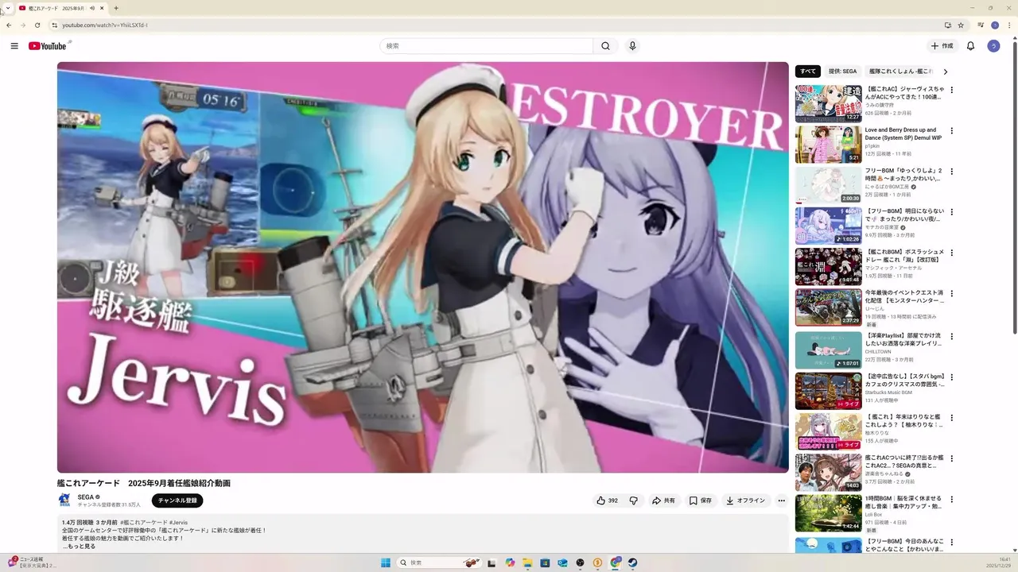The height and width of the screenshot is (572, 1018).
Task: Open the YouTube account avatar menu
Action: click(993, 46)
